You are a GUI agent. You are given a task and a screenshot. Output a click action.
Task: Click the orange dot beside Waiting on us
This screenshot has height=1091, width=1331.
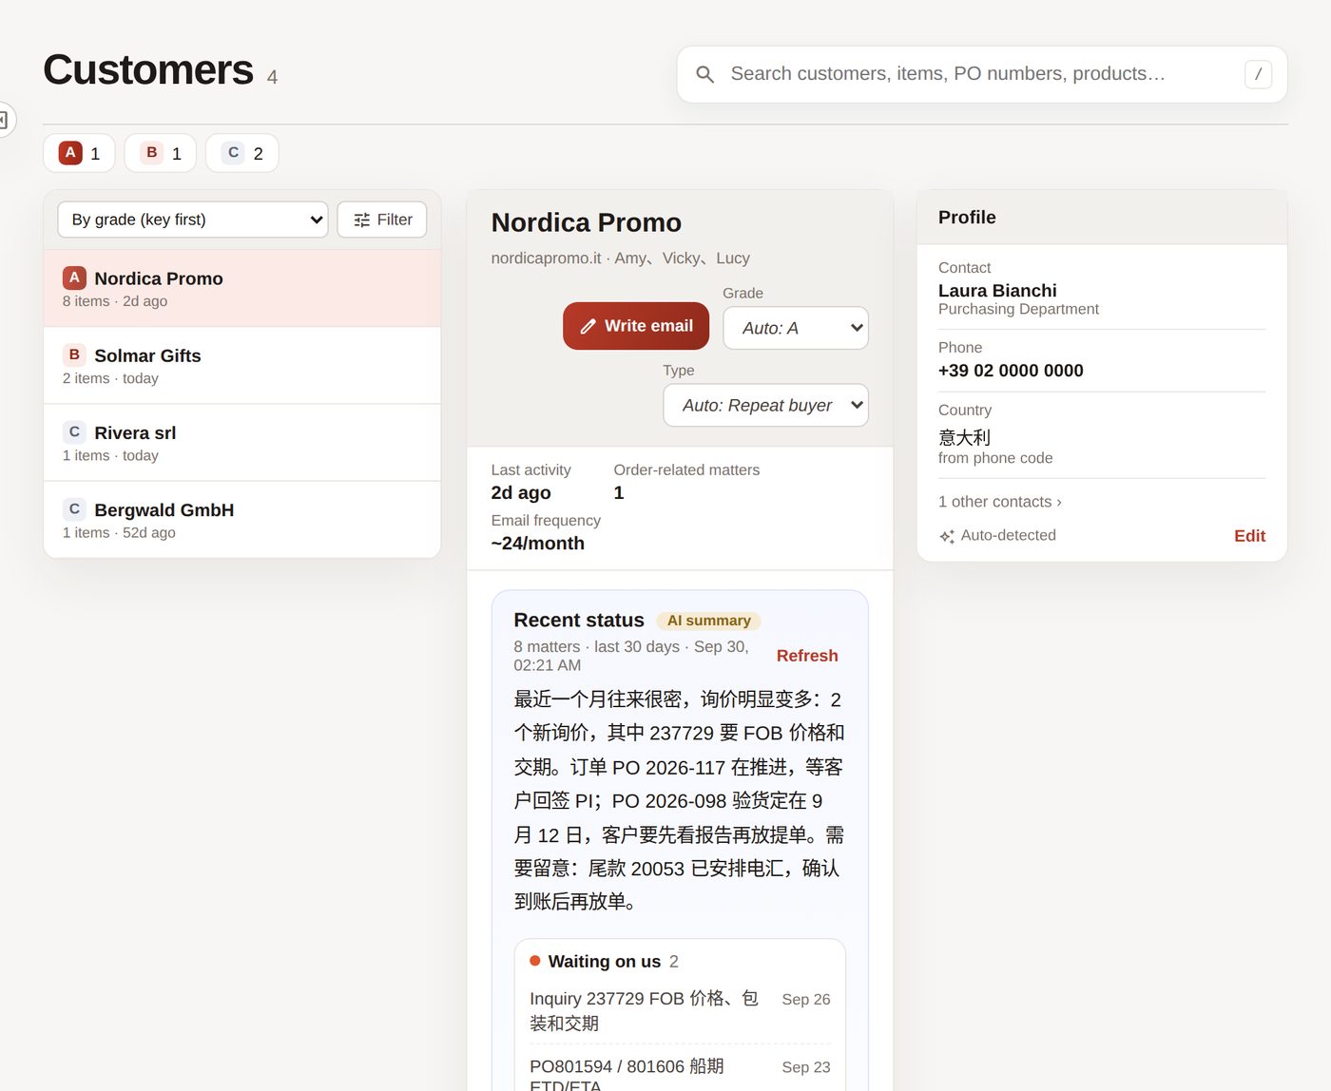tap(535, 961)
